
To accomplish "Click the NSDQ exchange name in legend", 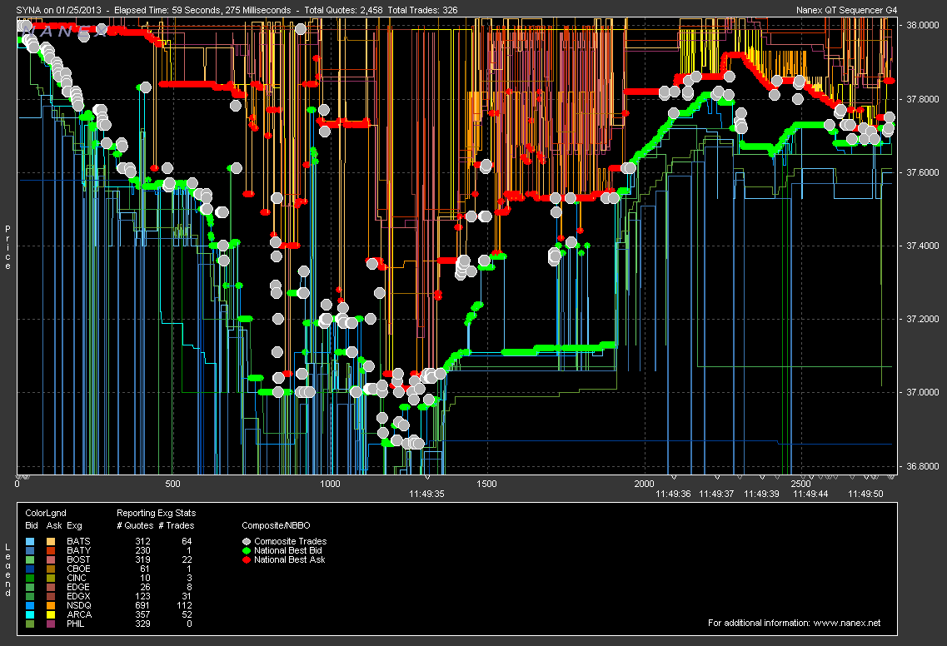I will tap(79, 605).
